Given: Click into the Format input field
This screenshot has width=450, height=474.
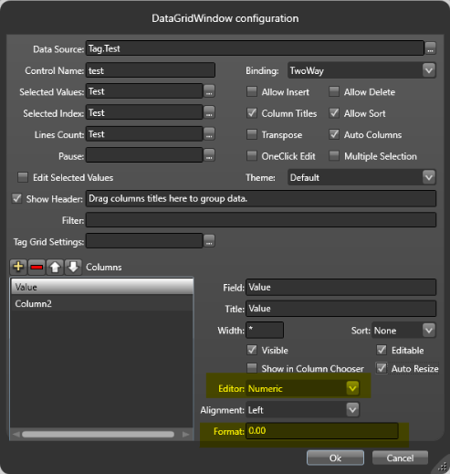Looking at the screenshot, I should point(322,431).
